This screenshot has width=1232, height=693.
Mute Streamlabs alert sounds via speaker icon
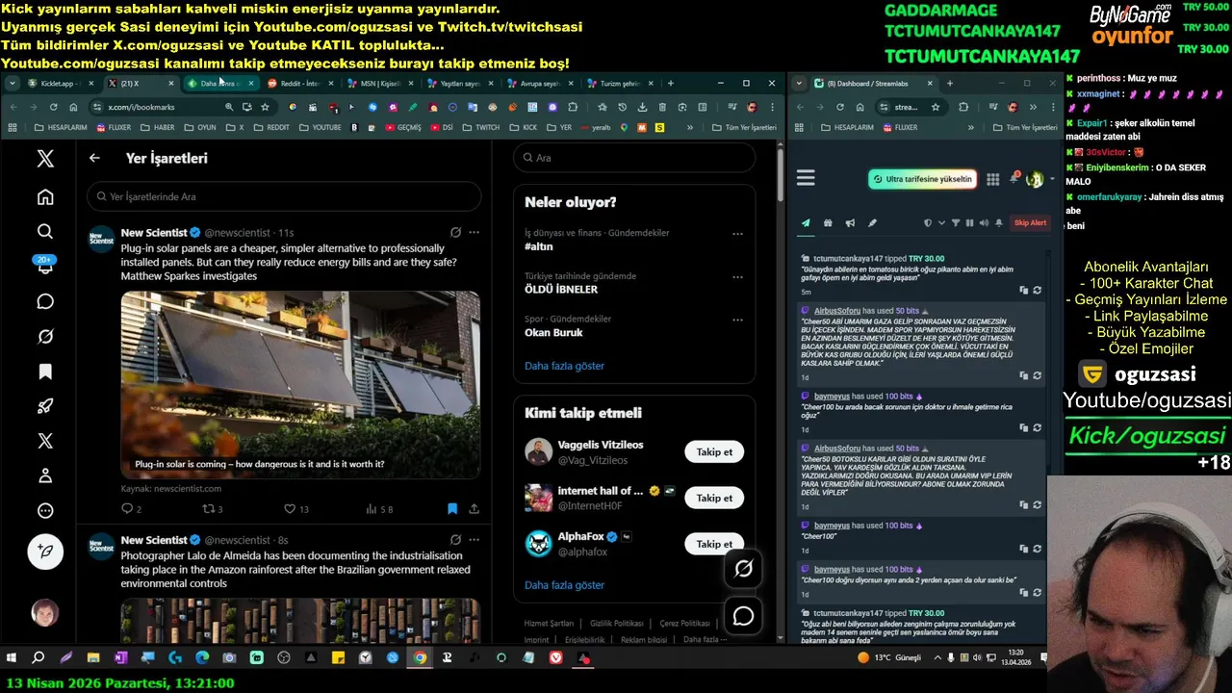[x=983, y=223]
